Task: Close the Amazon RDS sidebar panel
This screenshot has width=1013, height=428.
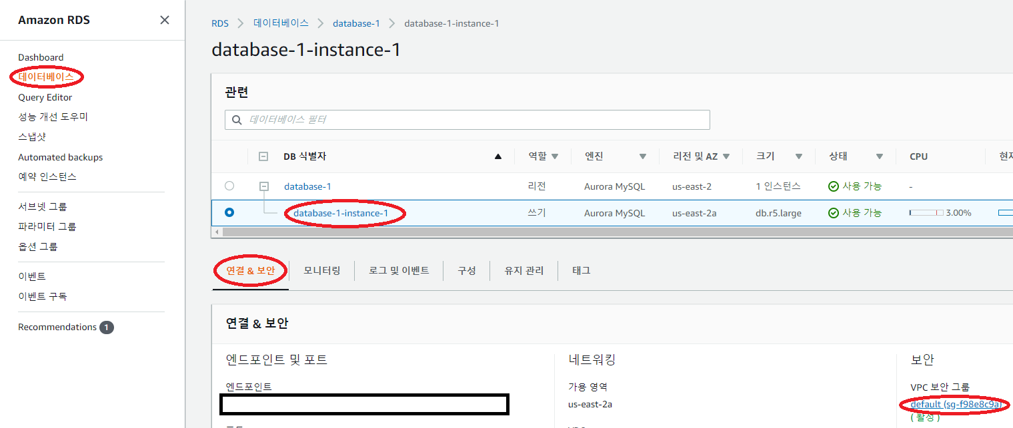Action: [x=165, y=20]
